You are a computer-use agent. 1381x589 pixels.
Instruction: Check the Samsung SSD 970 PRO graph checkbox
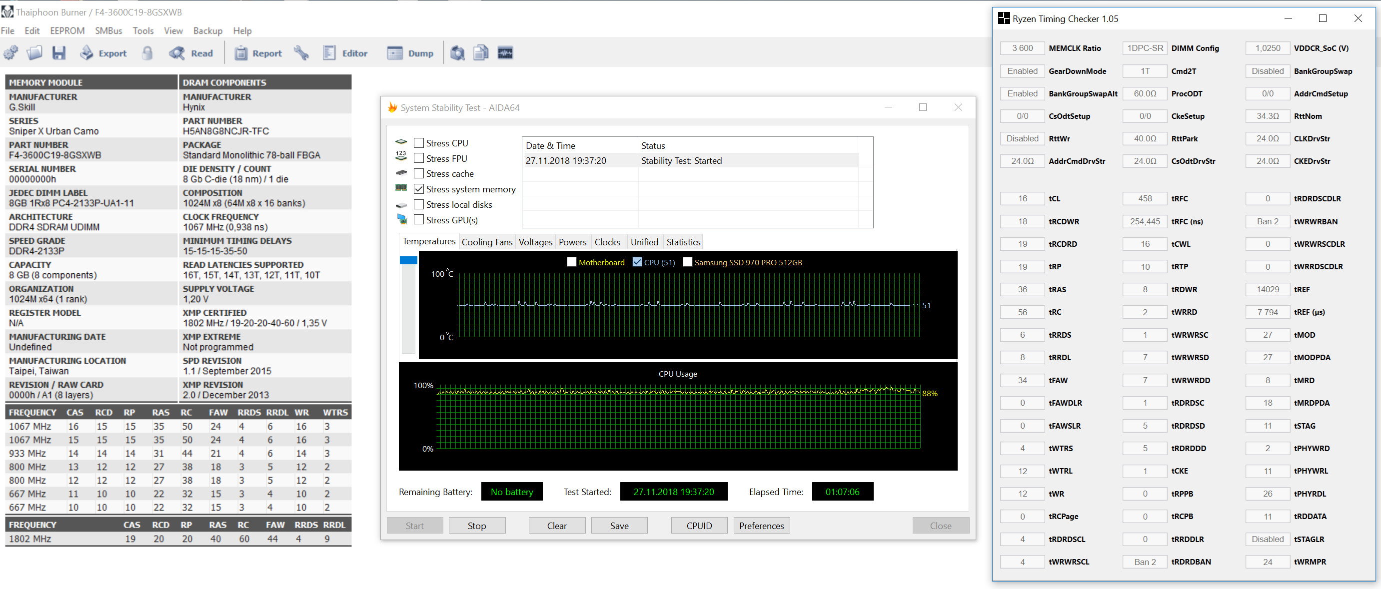tap(687, 262)
